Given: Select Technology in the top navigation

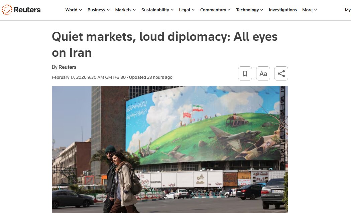Looking at the screenshot, I should [x=247, y=10].
